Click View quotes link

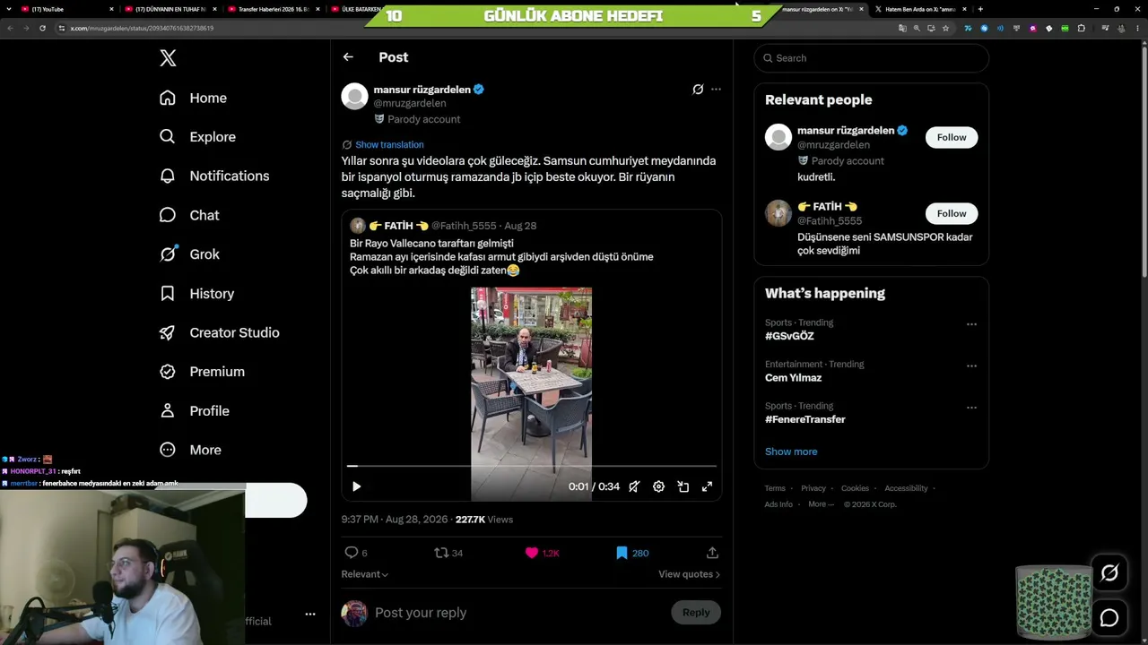click(x=689, y=574)
